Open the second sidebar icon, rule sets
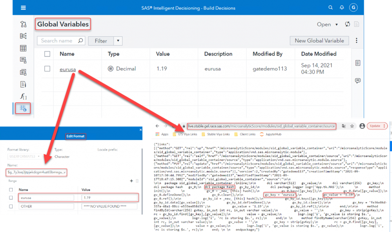 [23, 36]
